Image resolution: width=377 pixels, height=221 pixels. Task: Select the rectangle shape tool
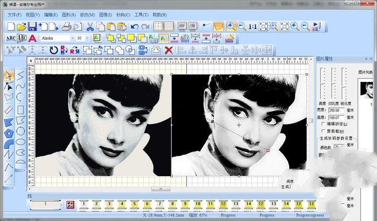20,109
